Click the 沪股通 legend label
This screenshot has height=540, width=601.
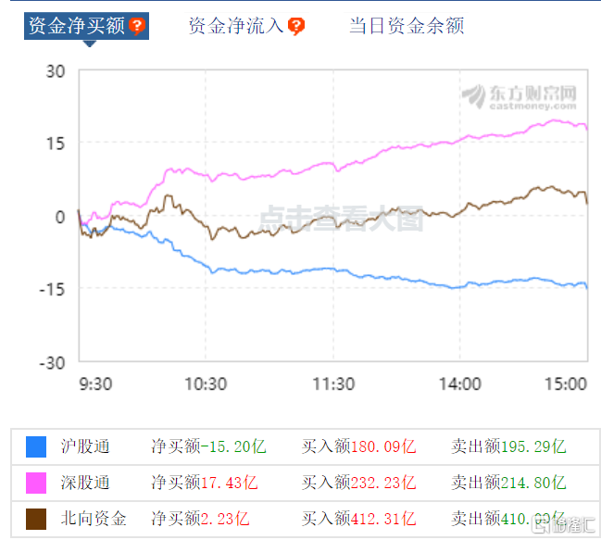tap(85, 446)
